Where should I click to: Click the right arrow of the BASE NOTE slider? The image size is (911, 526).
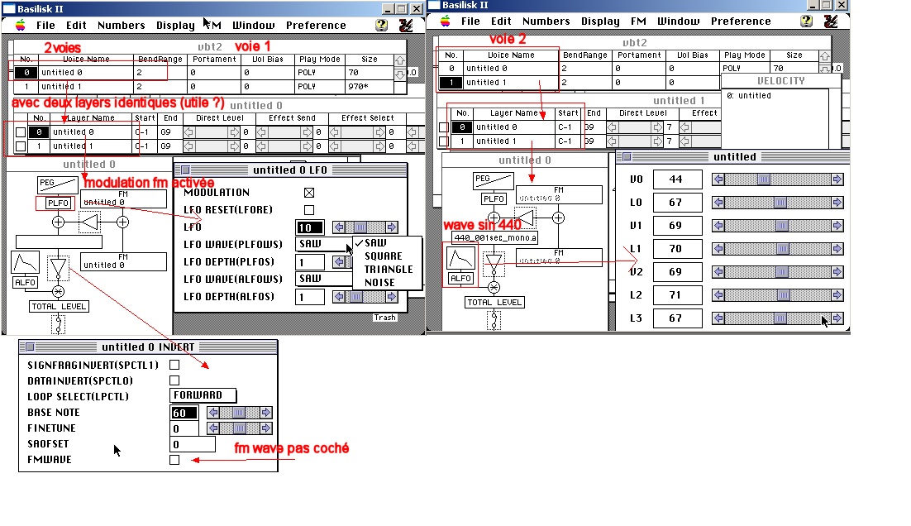coord(266,413)
